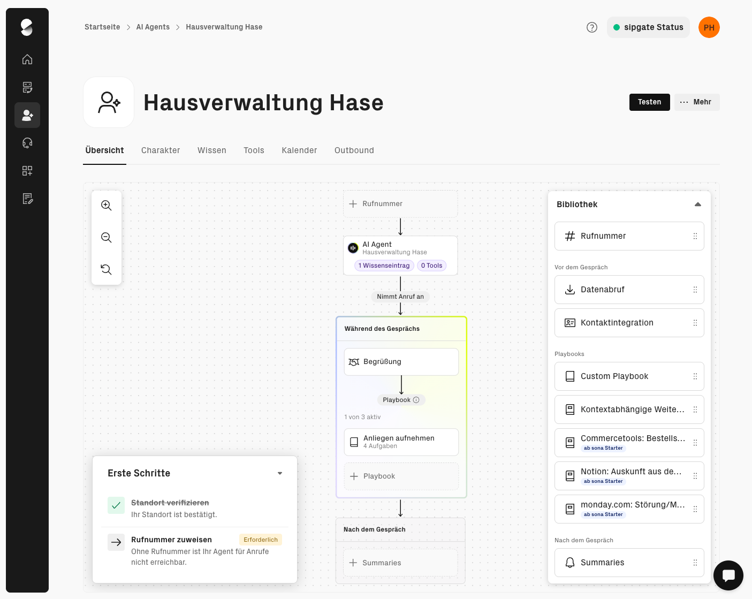The width and height of the screenshot is (752, 599).
Task: Click the drag handle of Summaries library item
Action: pyautogui.click(x=695, y=563)
